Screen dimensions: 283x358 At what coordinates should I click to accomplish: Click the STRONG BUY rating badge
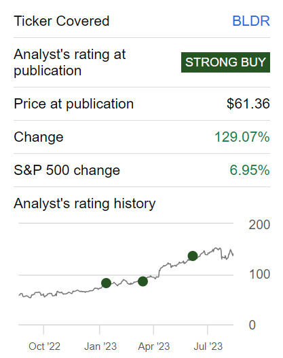coord(225,62)
